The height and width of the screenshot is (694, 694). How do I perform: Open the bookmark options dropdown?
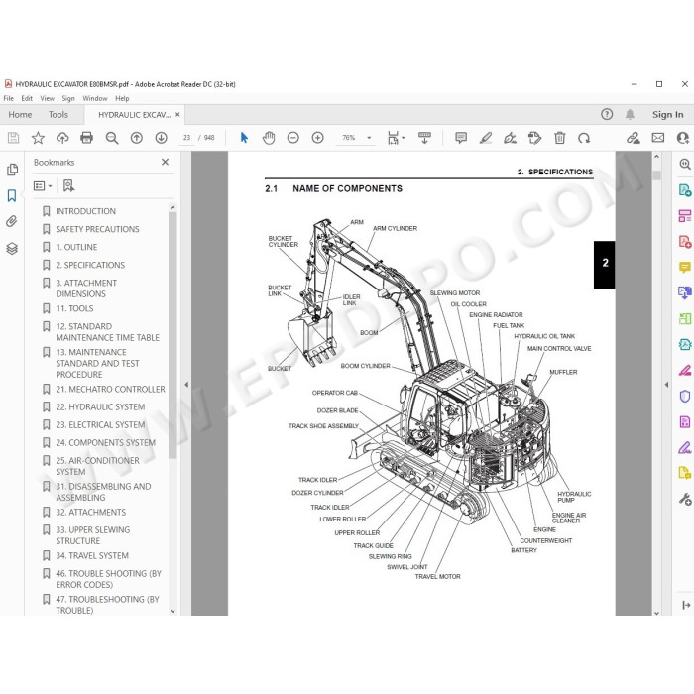click(x=43, y=186)
